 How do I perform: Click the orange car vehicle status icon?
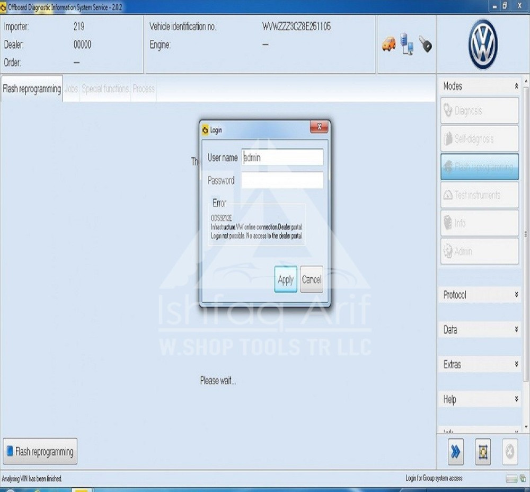(388, 44)
